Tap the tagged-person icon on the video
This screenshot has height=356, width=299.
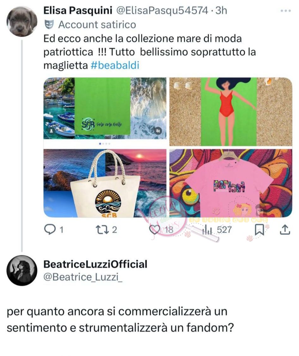tap(52, 131)
